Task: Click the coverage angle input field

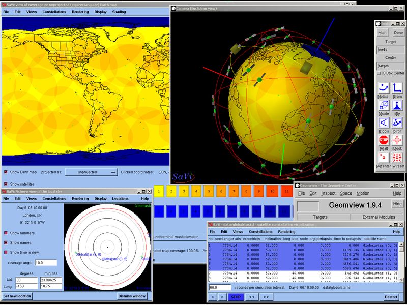Action: pyautogui.click(x=46, y=263)
